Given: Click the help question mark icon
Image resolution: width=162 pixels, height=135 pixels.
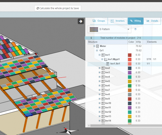Looking at the screenshot, I should (x=135, y=29).
